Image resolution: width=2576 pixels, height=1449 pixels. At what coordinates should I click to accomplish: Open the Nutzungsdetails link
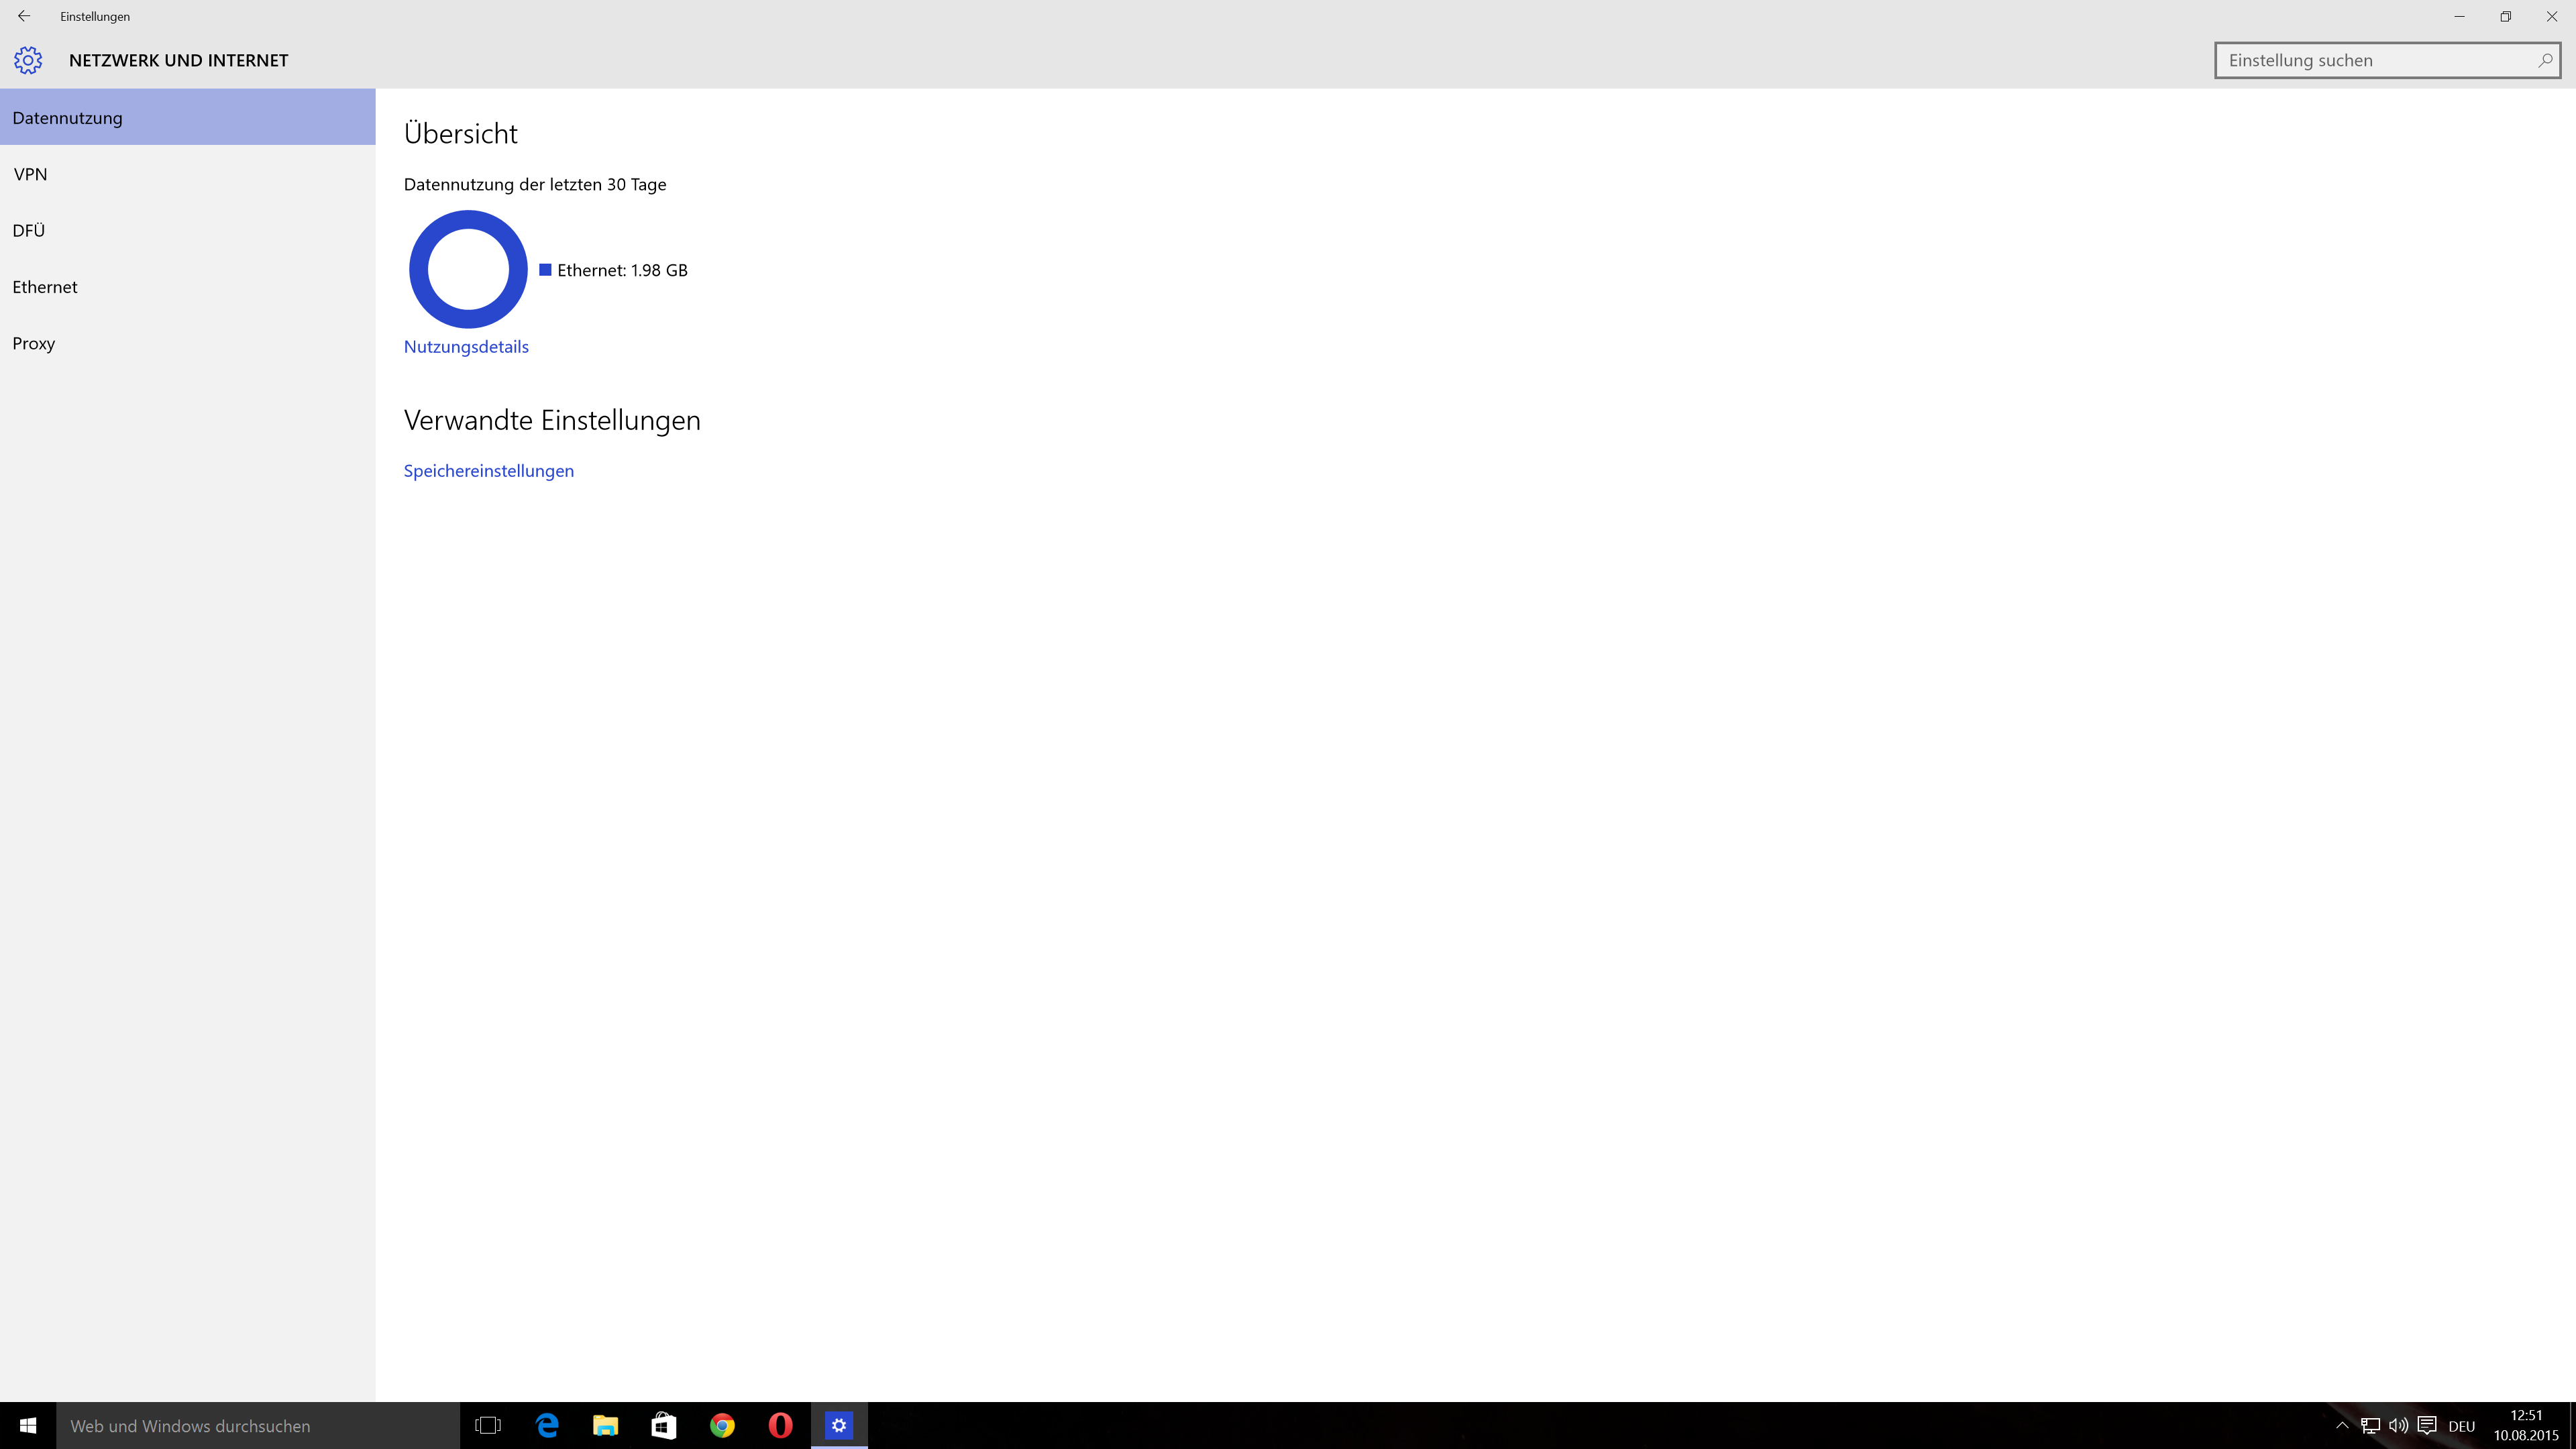[x=466, y=346]
